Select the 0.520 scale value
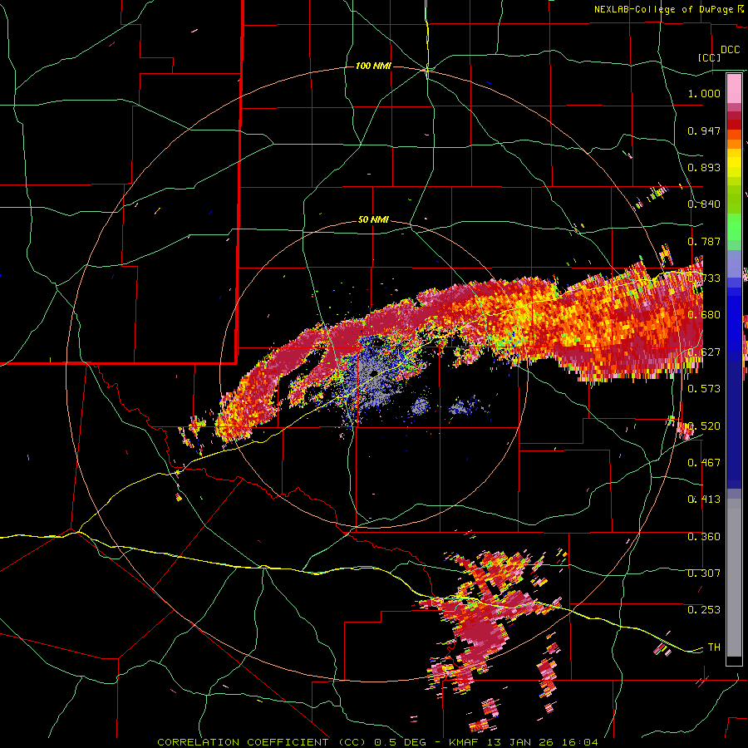The image size is (748, 748). coord(704,426)
